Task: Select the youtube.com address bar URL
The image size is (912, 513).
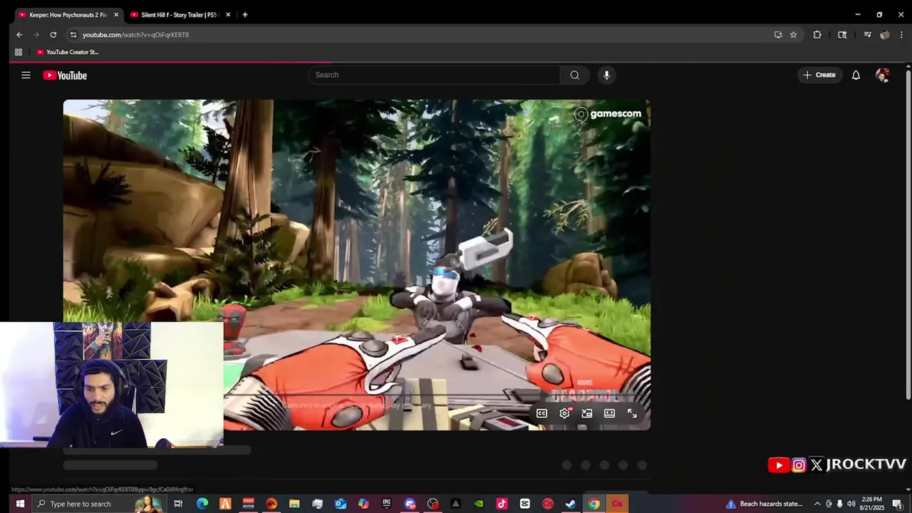Action: coord(135,34)
